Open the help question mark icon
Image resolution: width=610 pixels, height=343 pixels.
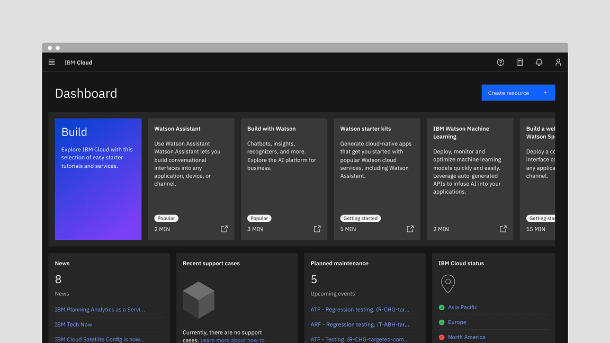[x=500, y=62]
